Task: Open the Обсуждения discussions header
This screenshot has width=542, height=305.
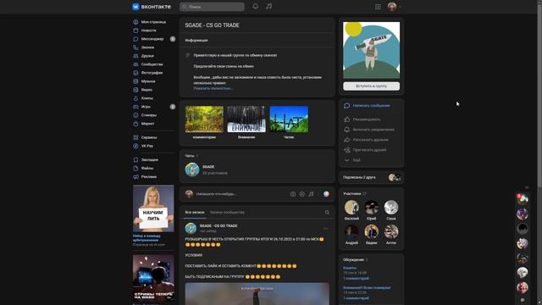Action: click(x=356, y=260)
